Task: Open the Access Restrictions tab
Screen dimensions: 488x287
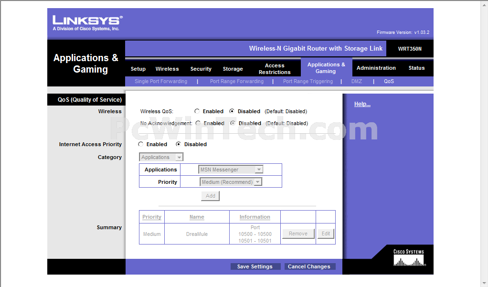Action: (x=275, y=69)
